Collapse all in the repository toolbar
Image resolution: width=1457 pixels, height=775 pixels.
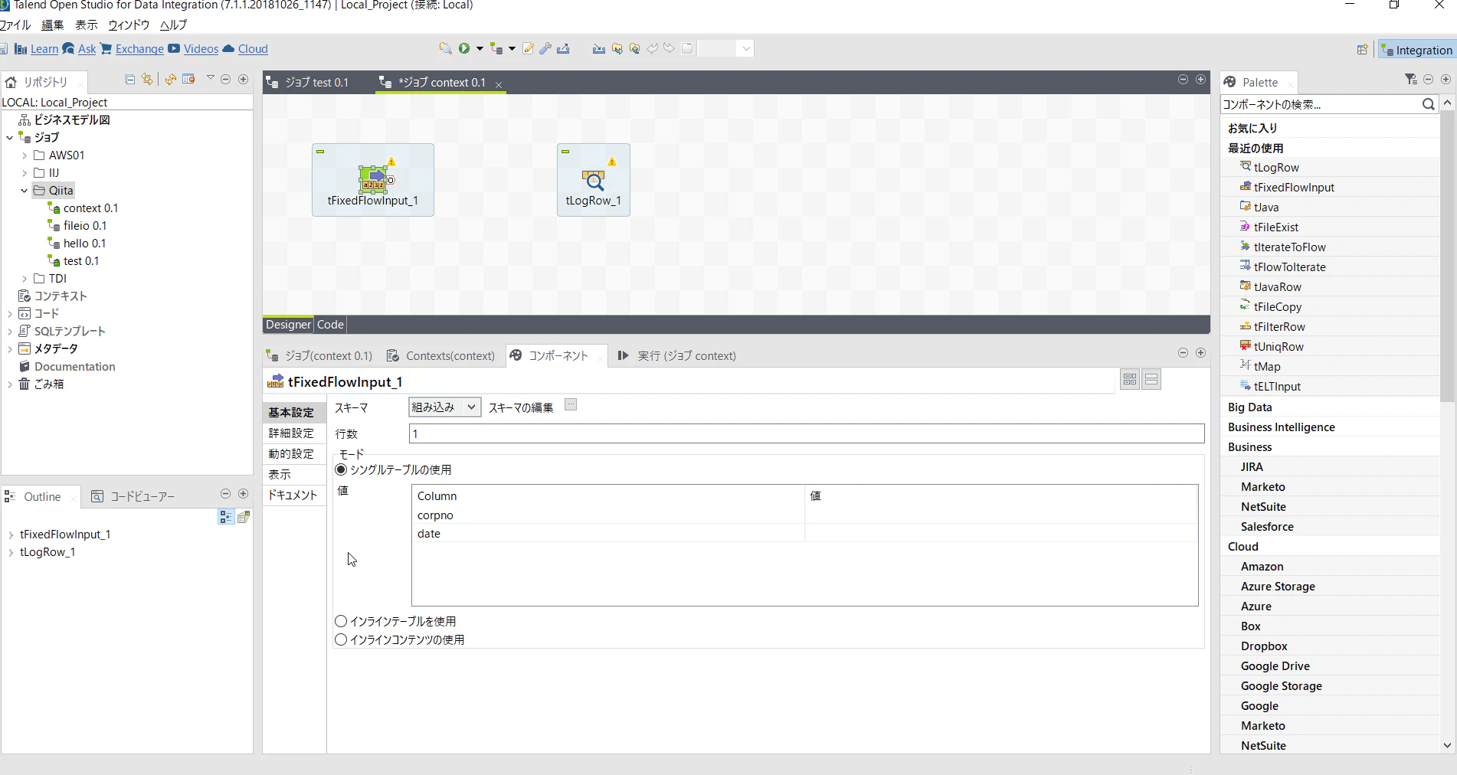click(129, 80)
